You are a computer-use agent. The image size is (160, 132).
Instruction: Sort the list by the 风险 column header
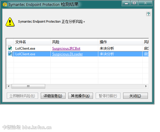[x=74, y=42]
